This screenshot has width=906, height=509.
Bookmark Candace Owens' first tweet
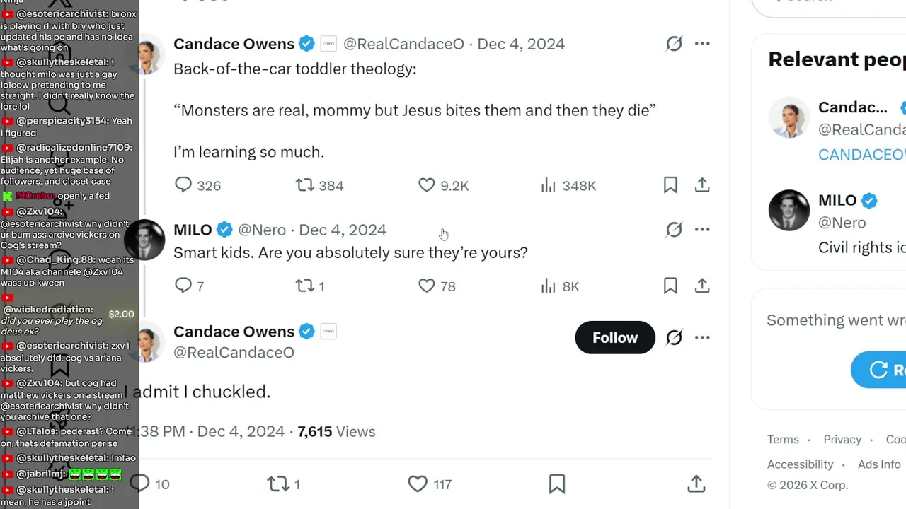coord(670,185)
